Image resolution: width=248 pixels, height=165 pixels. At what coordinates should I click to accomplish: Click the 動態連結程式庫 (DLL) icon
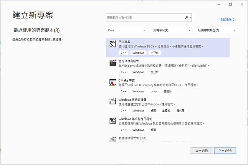coord(112,139)
